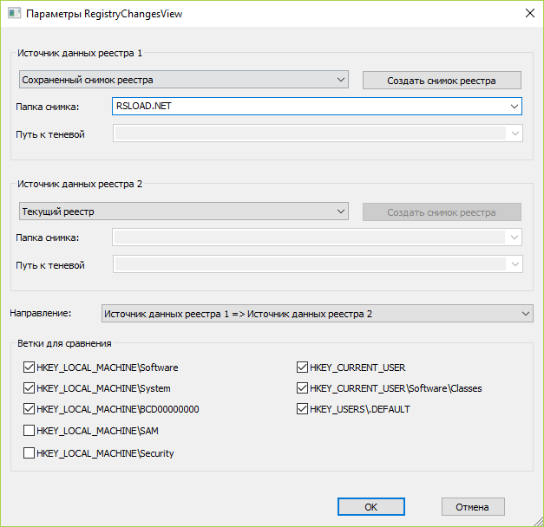544x527 pixels.
Task: Uncheck HKEY_USERS\.DEFAULT checkbox
Action: (303, 409)
